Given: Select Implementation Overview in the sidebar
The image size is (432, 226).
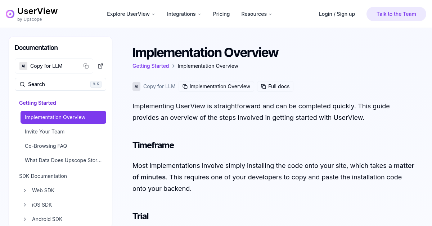Looking at the screenshot, I should tap(63, 117).
